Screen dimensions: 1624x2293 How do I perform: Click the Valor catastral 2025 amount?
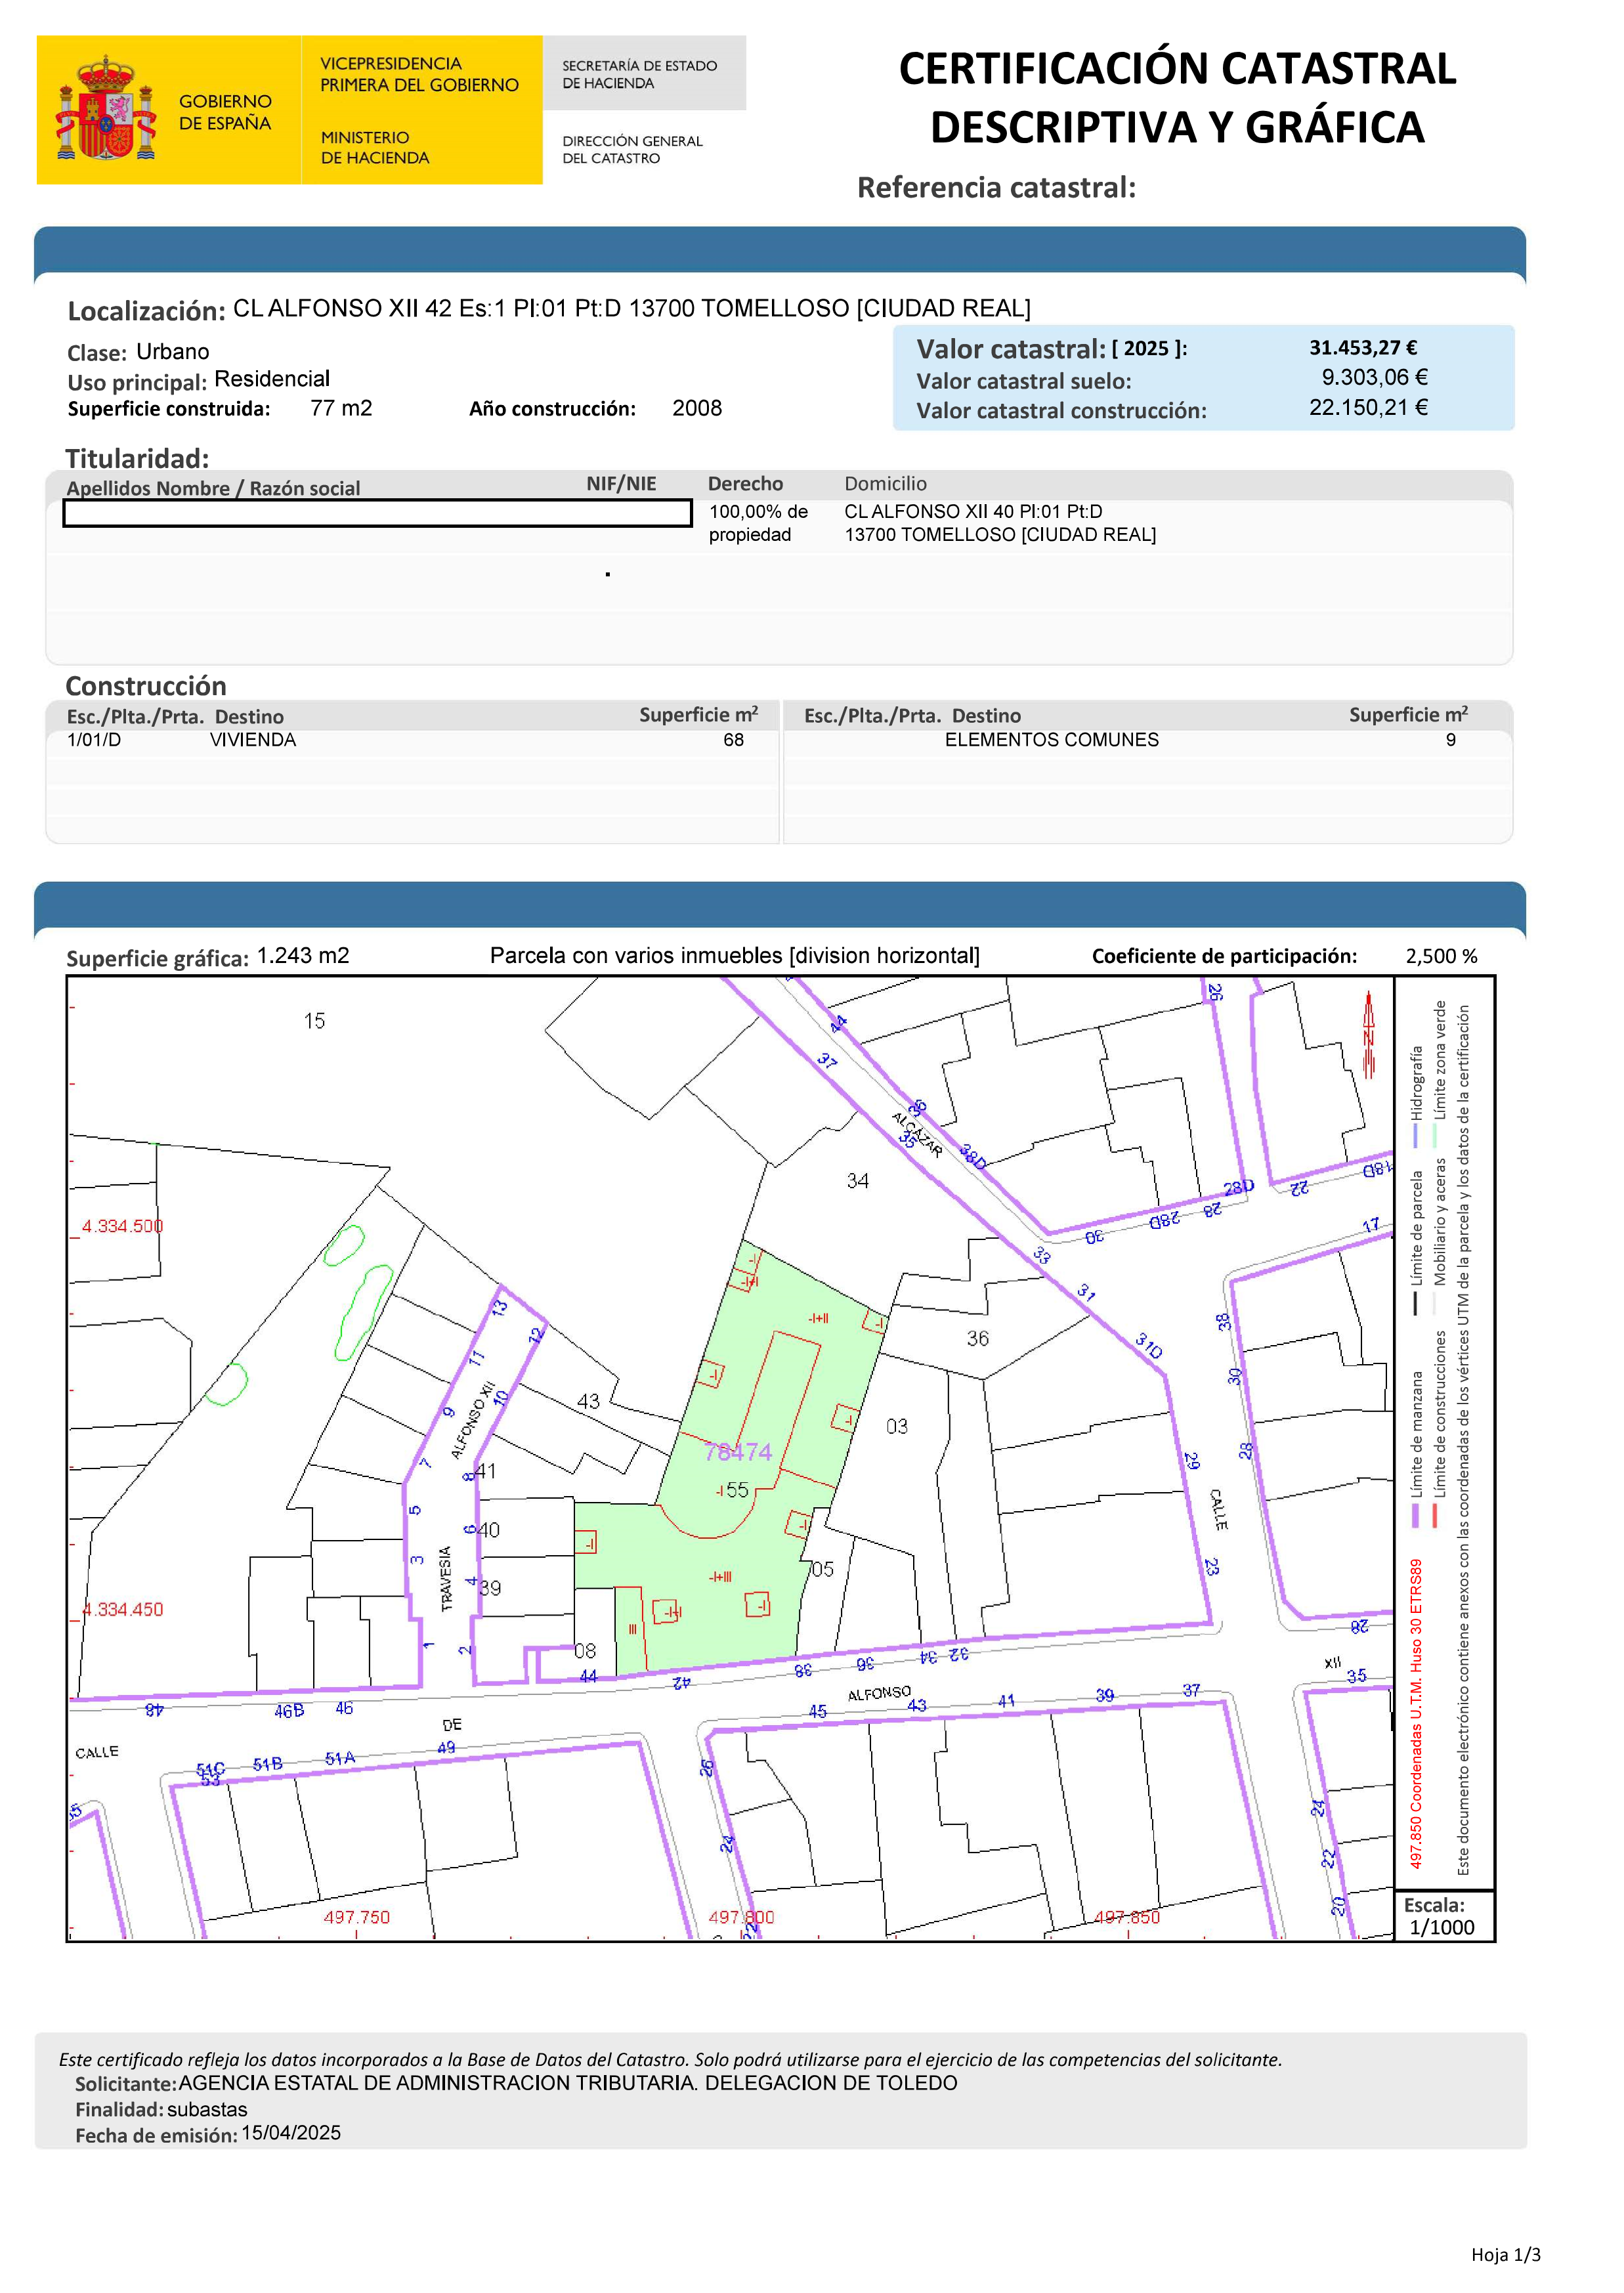(1363, 348)
